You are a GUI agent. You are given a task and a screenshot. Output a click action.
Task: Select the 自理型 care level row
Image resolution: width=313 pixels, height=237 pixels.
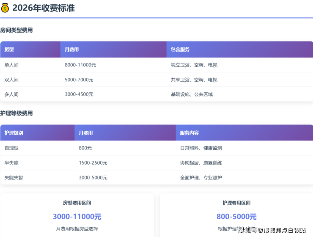pos(11,148)
